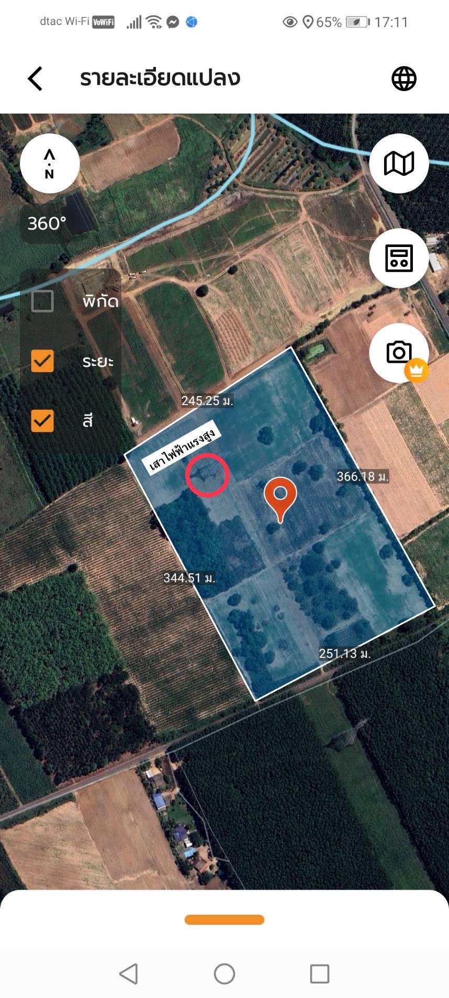449x998 pixels.
Task: Tap the north compass button
Action: pyautogui.click(x=50, y=163)
